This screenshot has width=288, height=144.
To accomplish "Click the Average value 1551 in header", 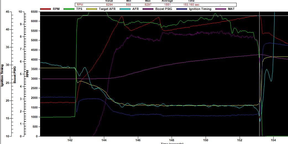I will [167, 5].
